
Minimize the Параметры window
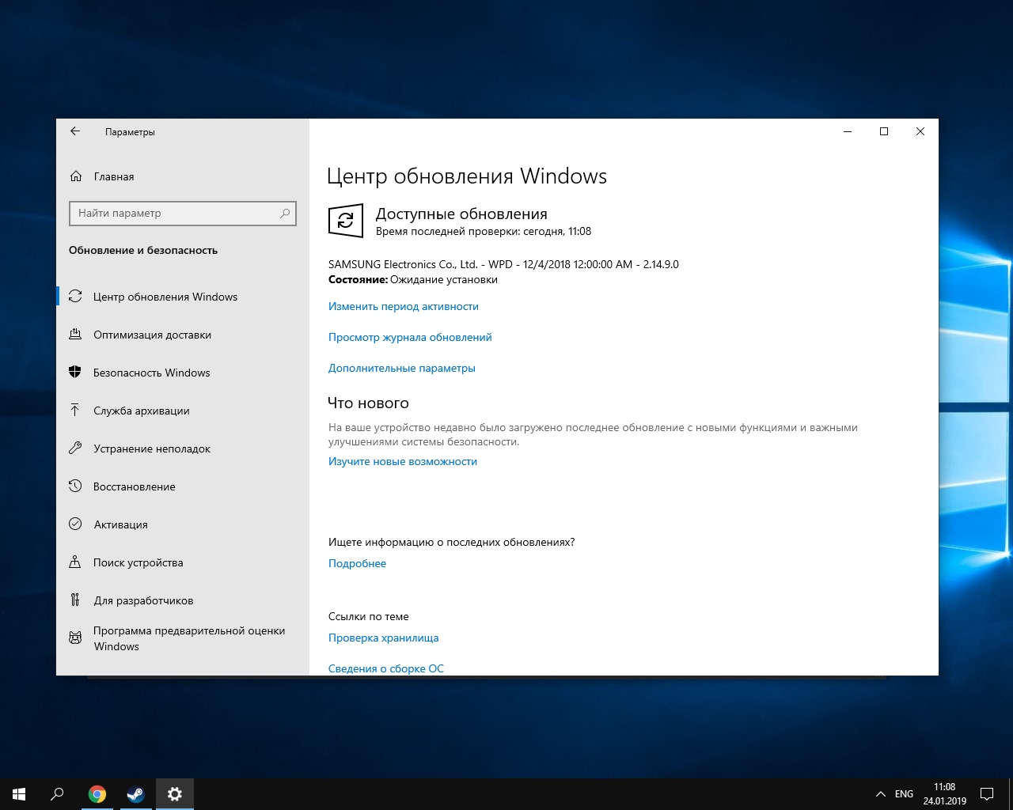pyautogui.click(x=848, y=131)
